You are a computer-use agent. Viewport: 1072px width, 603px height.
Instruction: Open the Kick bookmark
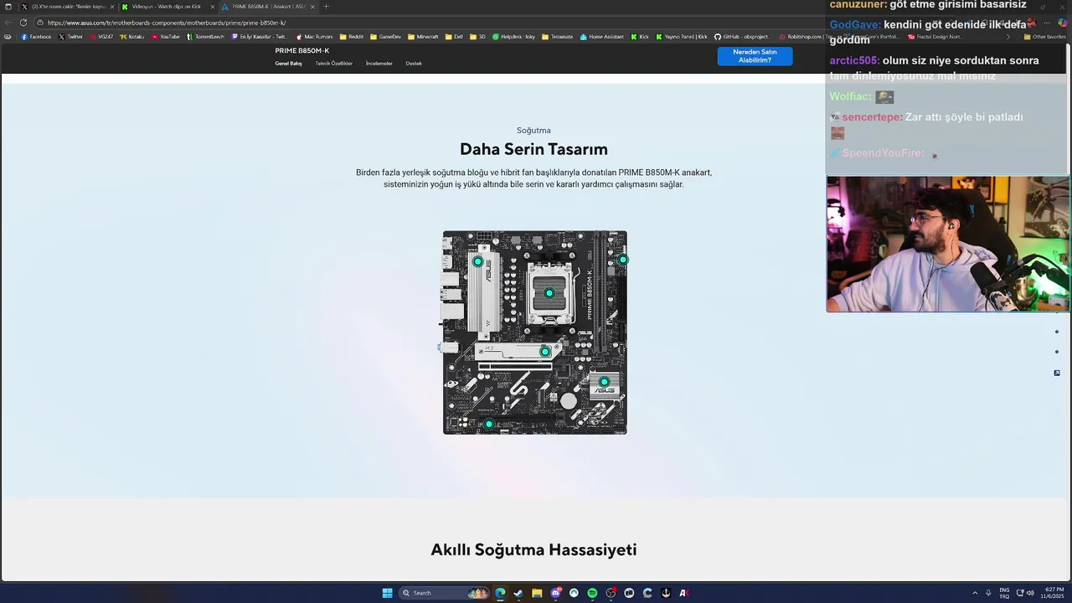coord(640,37)
